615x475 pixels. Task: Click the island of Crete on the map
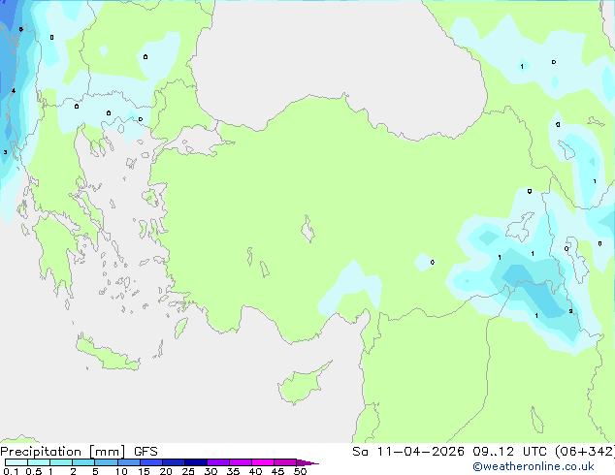108,354
